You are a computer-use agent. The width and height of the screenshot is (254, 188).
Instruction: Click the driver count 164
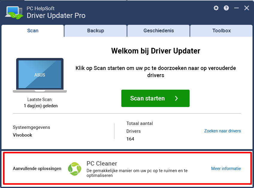click(x=130, y=139)
